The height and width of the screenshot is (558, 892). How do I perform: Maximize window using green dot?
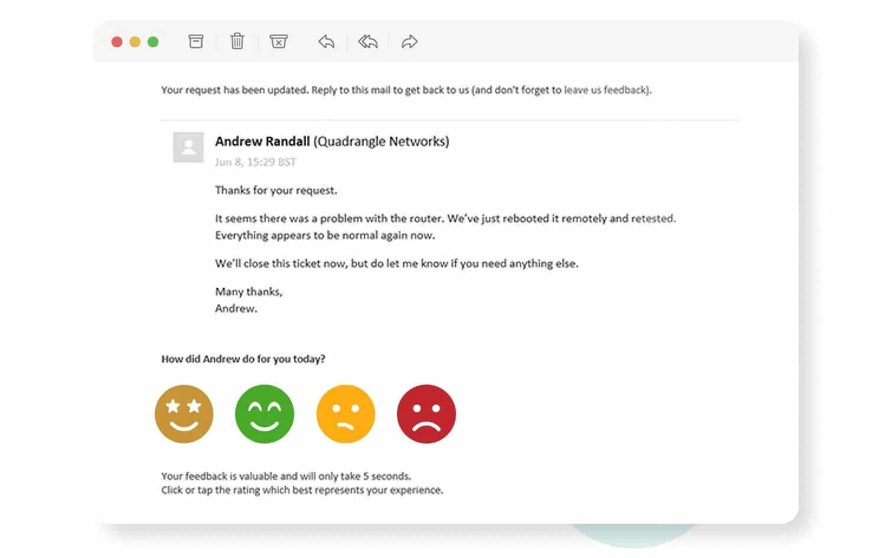click(153, 42)
